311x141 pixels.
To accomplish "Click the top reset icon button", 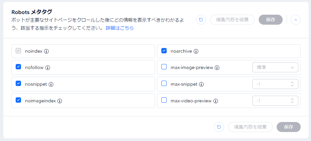I will [201, 20].
